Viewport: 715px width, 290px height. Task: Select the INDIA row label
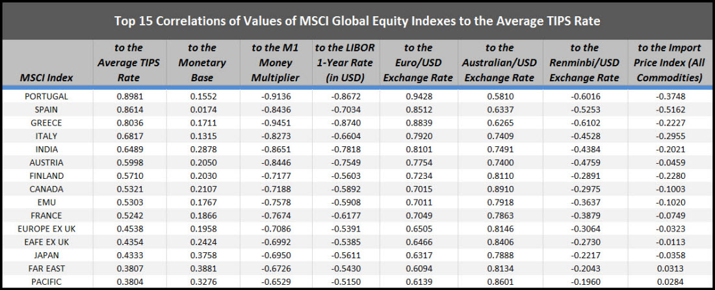click(48, 149)
